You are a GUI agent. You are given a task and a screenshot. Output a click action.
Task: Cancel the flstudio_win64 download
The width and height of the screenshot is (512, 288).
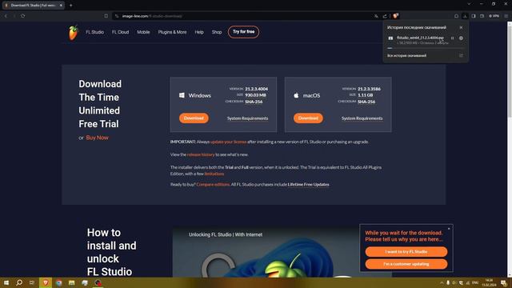click(461, 38)
